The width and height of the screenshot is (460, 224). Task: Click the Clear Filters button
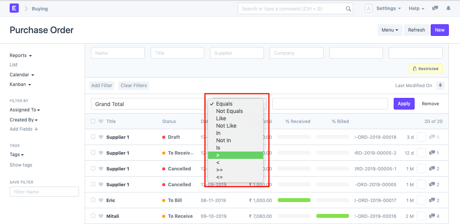(x=133, y=85)
